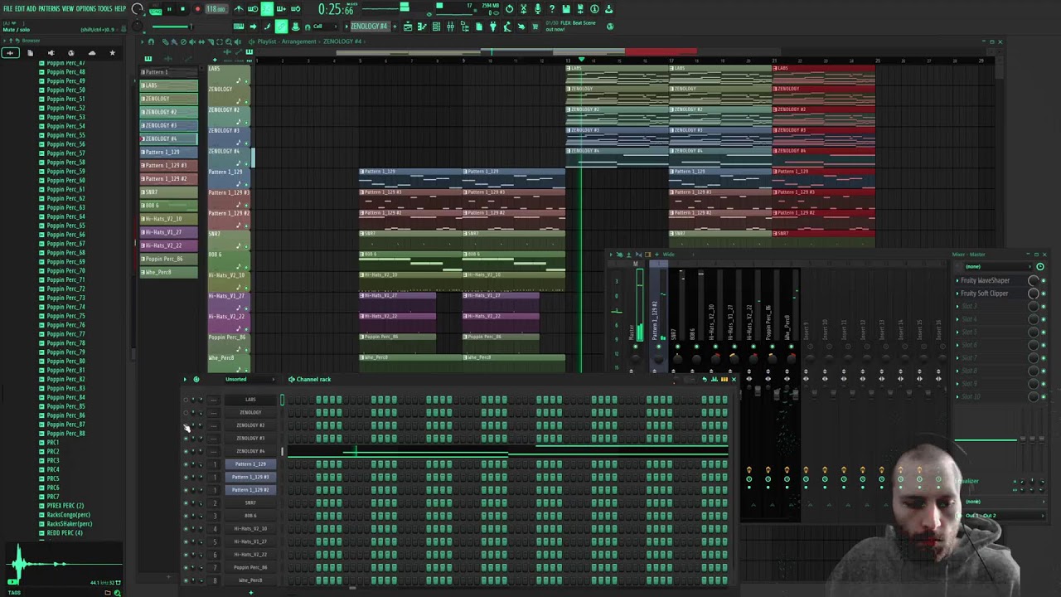Adjust the main volume slider
The width and height of the screenshot is (1061, 597).
[171, 27]
